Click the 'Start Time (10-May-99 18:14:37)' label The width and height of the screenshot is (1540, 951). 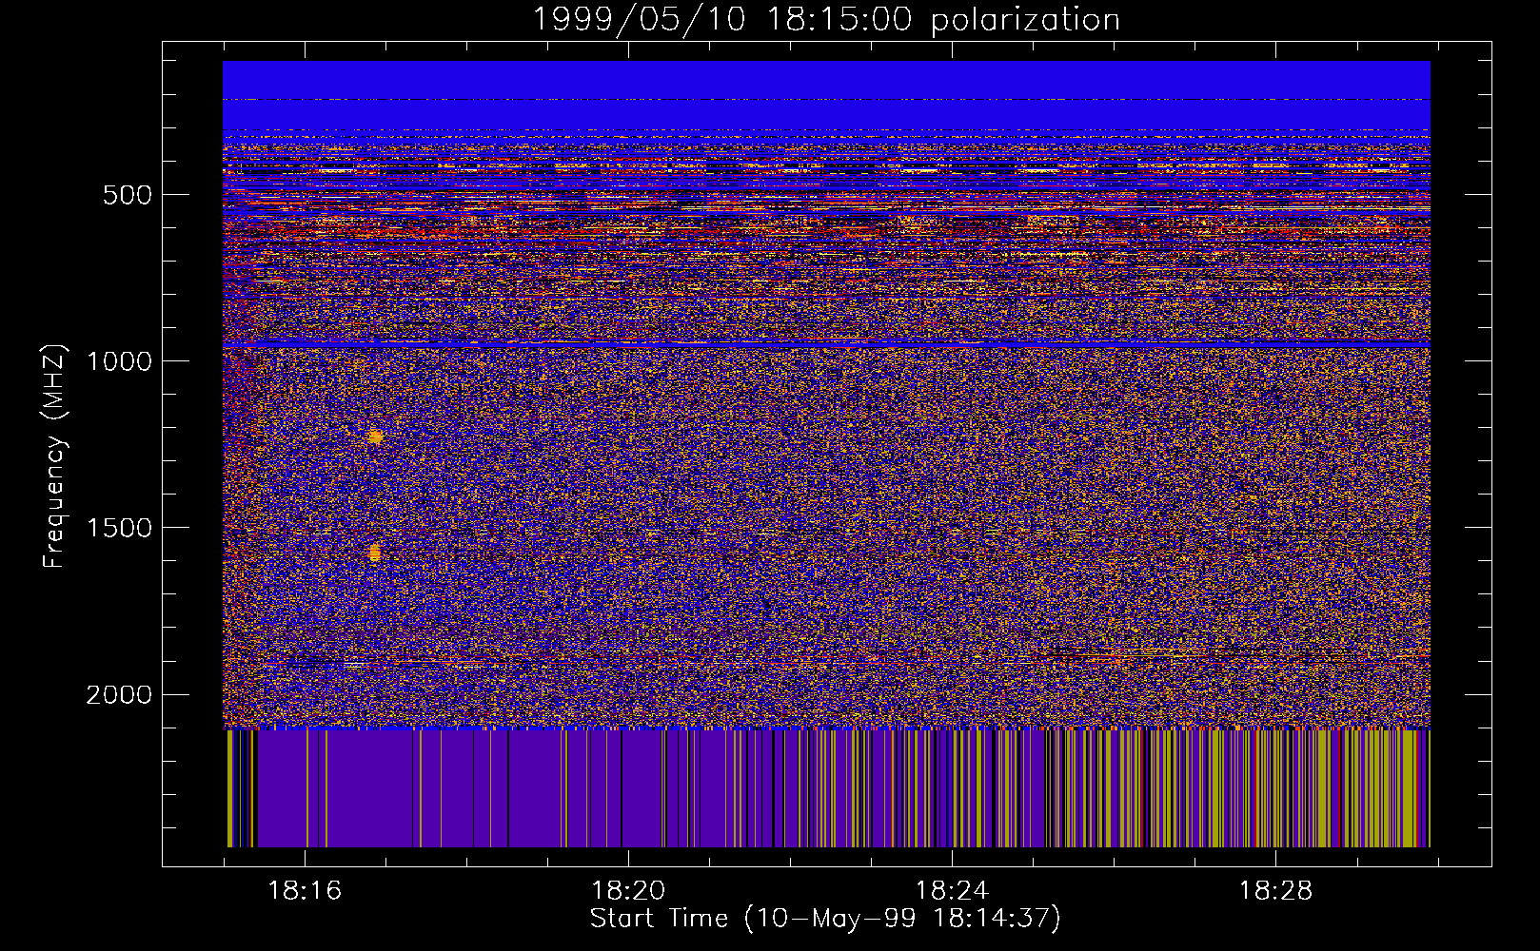coord(825,919)
